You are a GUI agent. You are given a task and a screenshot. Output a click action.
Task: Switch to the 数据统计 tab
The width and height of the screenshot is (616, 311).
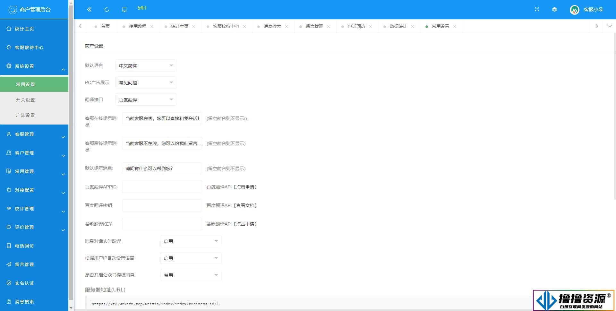click(x=398, y=26)
